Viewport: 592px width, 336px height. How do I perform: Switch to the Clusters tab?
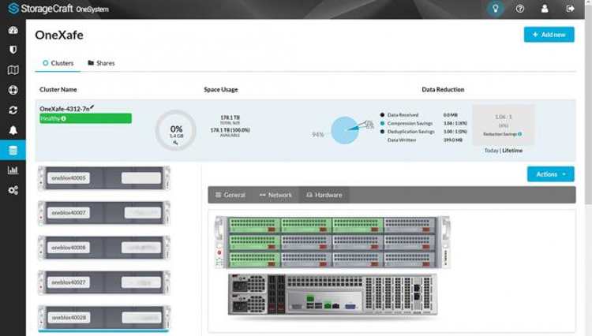coord(58,63)
